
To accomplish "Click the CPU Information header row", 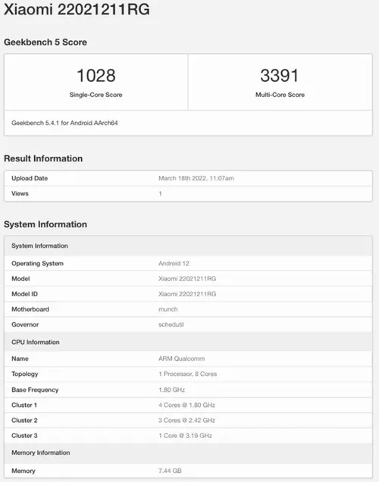I will pyautogui.click(x=188, y=342).
